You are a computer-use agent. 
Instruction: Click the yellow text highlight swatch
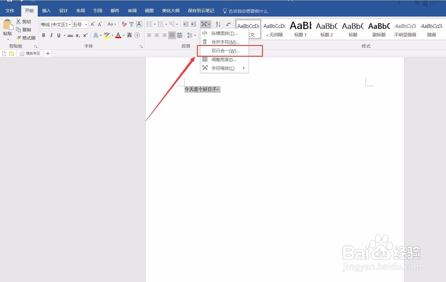pos(107,37)
